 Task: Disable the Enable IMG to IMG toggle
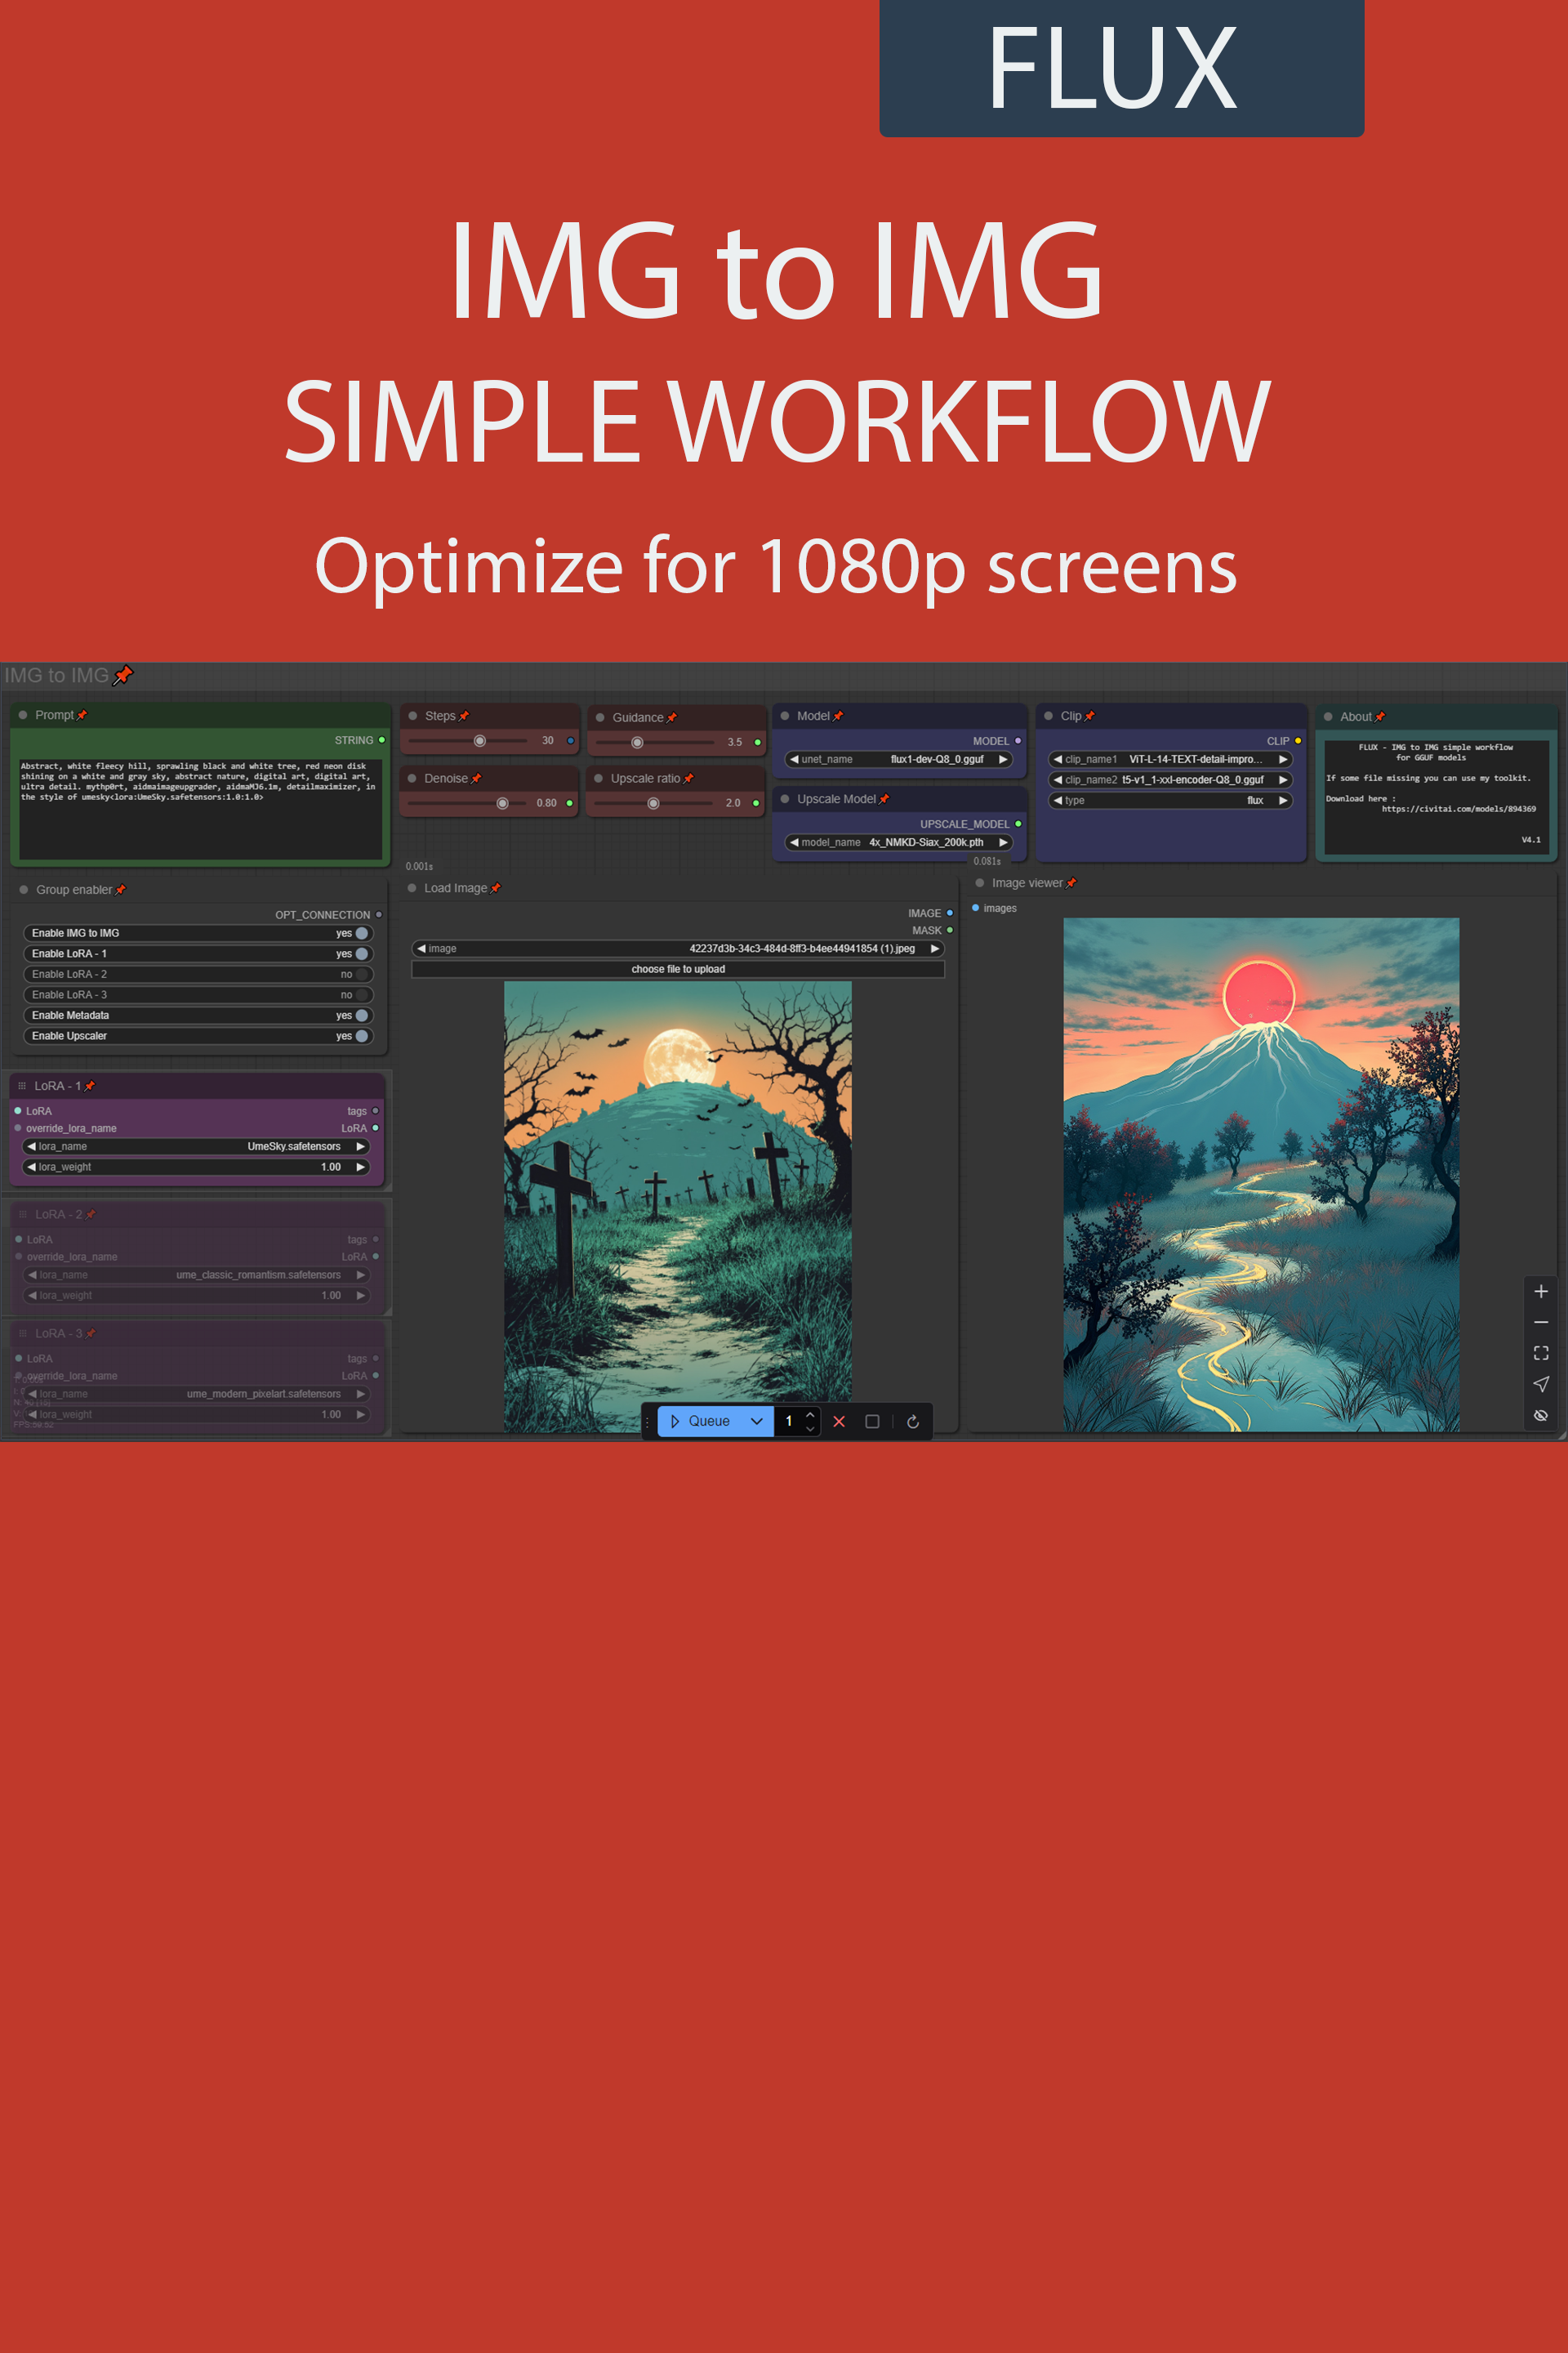pyautogui.click(x=361, y=933)
